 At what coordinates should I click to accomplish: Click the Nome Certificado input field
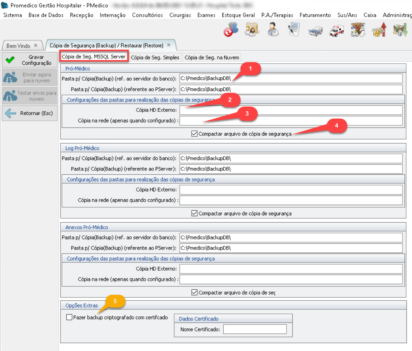pos(255,329)
